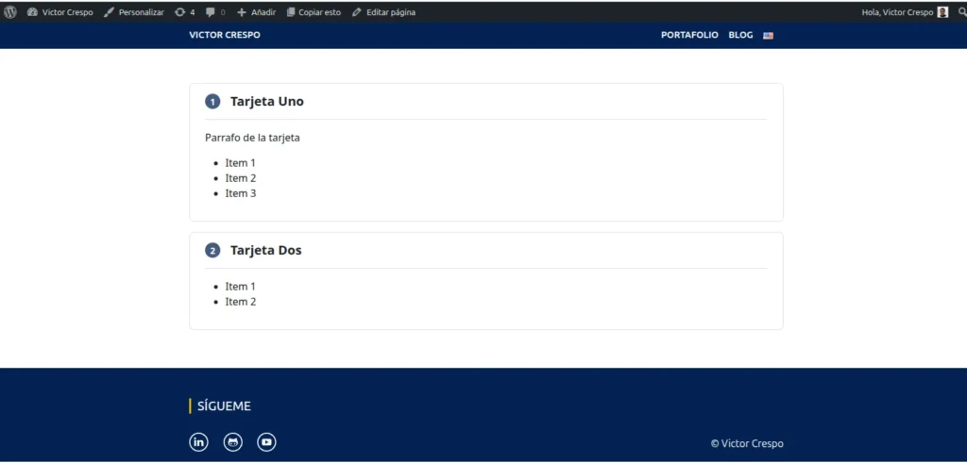View comments via speech bubble icon
The height and width of the screenshot is (463, 967).
214,12
